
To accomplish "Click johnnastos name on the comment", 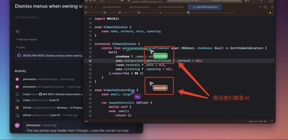I will pyautogui.click(x=33, y=125).
